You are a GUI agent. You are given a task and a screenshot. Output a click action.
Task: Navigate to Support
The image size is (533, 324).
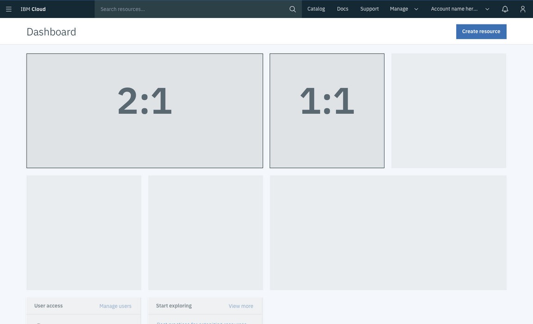tap(369, 8)
